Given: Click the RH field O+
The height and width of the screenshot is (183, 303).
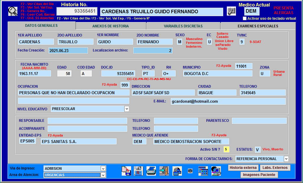Looking at the screenshot, I should coord(169,74).
